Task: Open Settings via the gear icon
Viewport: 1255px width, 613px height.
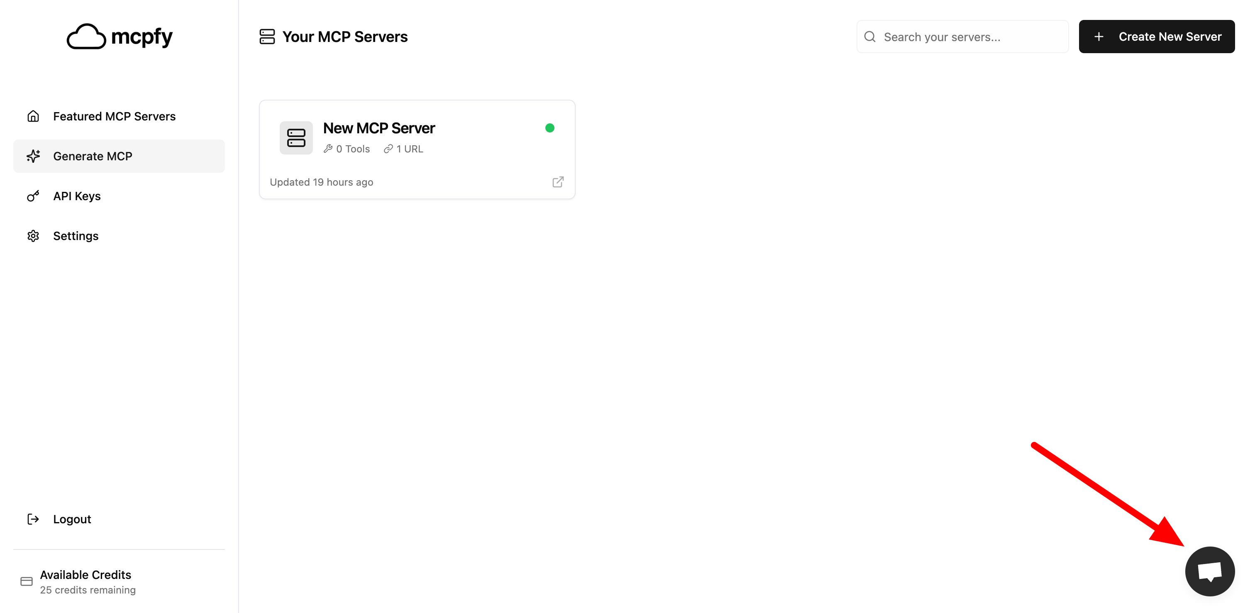Action: [x=33, y=235]
